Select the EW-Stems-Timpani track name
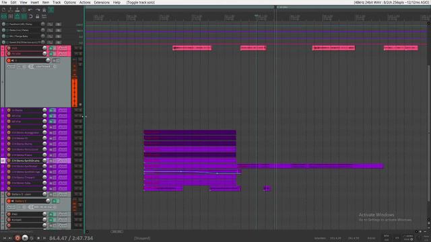This screenshot has height=242, width=431. [x=23, y=177]
